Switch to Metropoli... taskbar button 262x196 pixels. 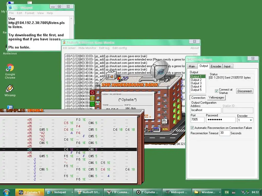click(x=177, y=192)
